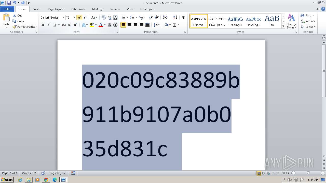
Task: Click the zoom slider handle
Action: pos(308,173)
